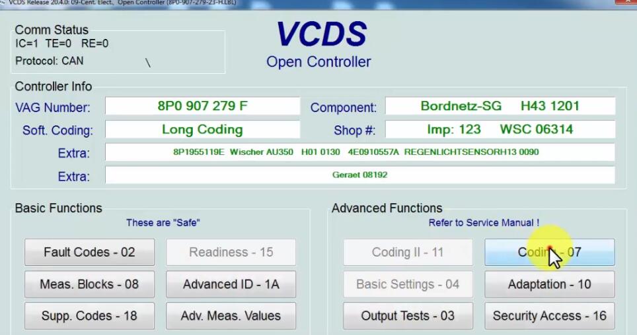Click the disabled Readiness - 15 button

(231, 253)
